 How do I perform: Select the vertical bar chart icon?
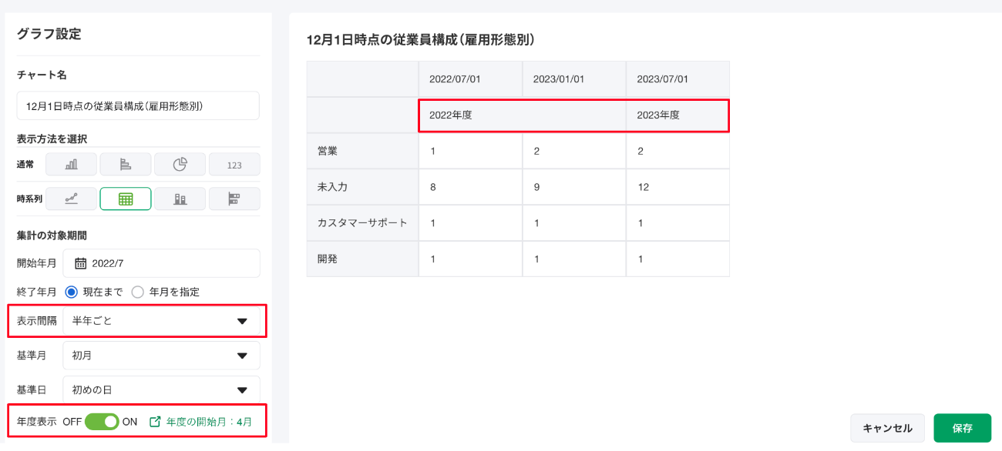pyautogui.click(x=71, y=164)
